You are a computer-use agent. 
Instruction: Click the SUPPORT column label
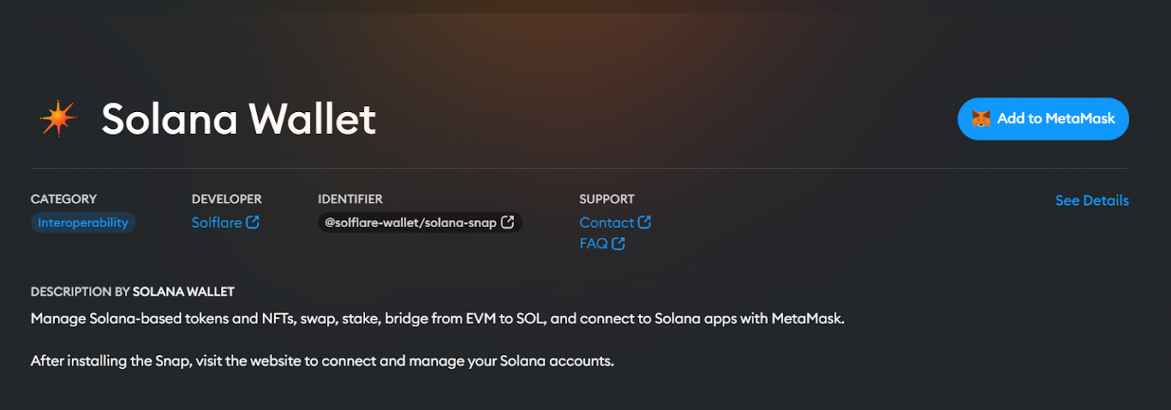[x=606, y=199]
